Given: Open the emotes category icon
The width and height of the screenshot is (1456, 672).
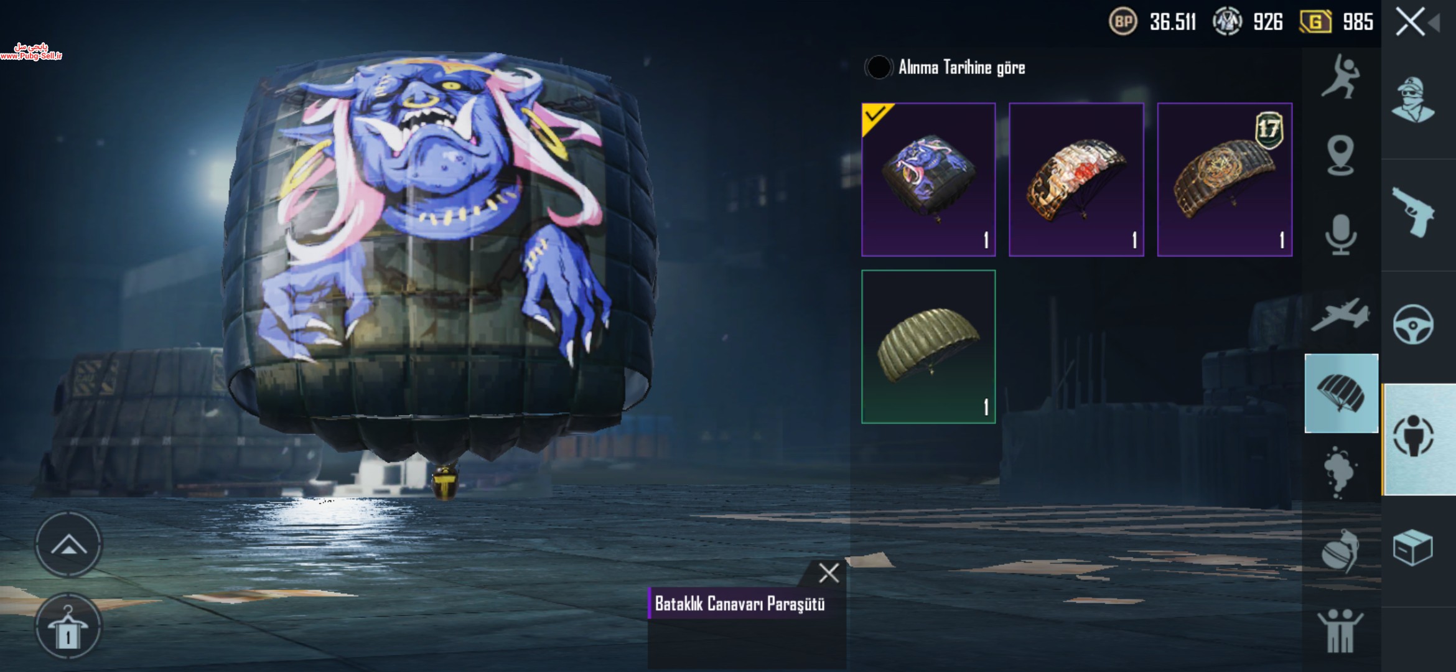Looking at the screenshot, I should click(1341, 77).
